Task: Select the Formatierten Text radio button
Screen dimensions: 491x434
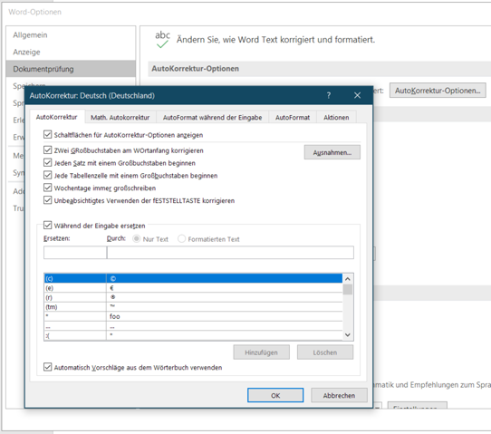Action: coord(181,239)
